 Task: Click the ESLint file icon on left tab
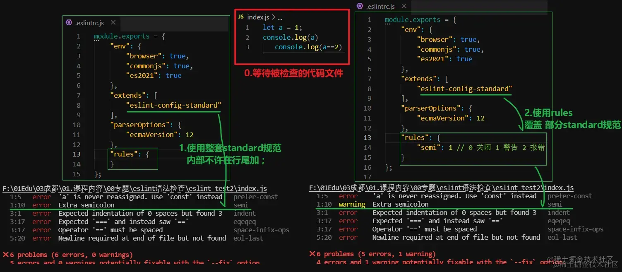click(69, 23)
